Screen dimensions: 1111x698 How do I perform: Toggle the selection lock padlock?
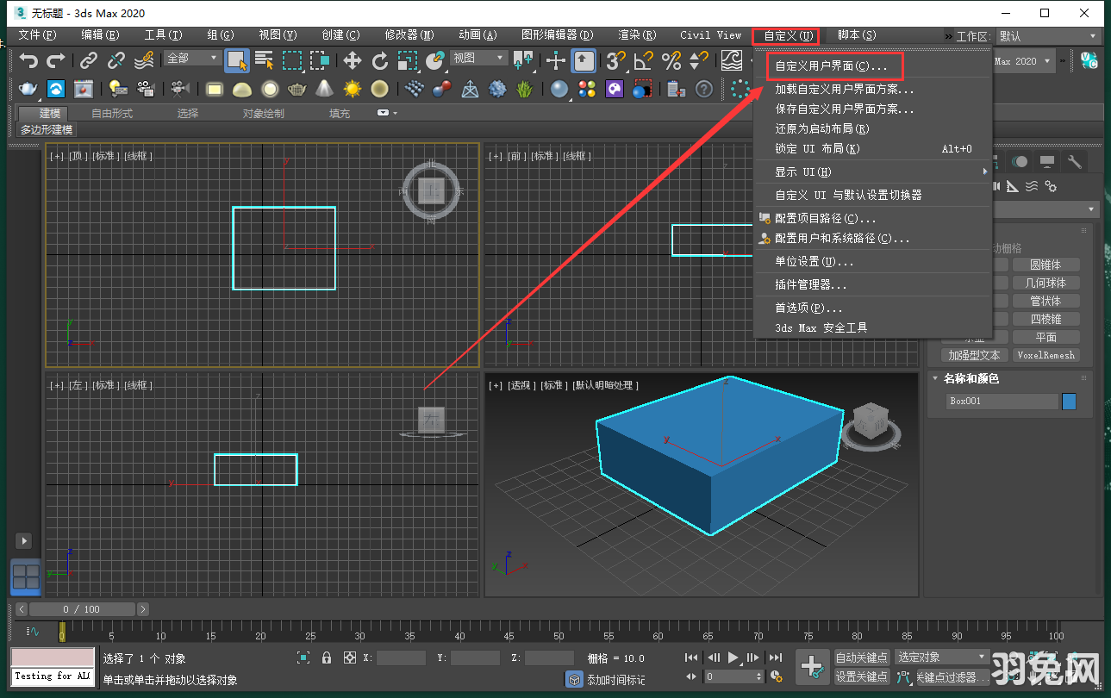[x=327, y=657]
